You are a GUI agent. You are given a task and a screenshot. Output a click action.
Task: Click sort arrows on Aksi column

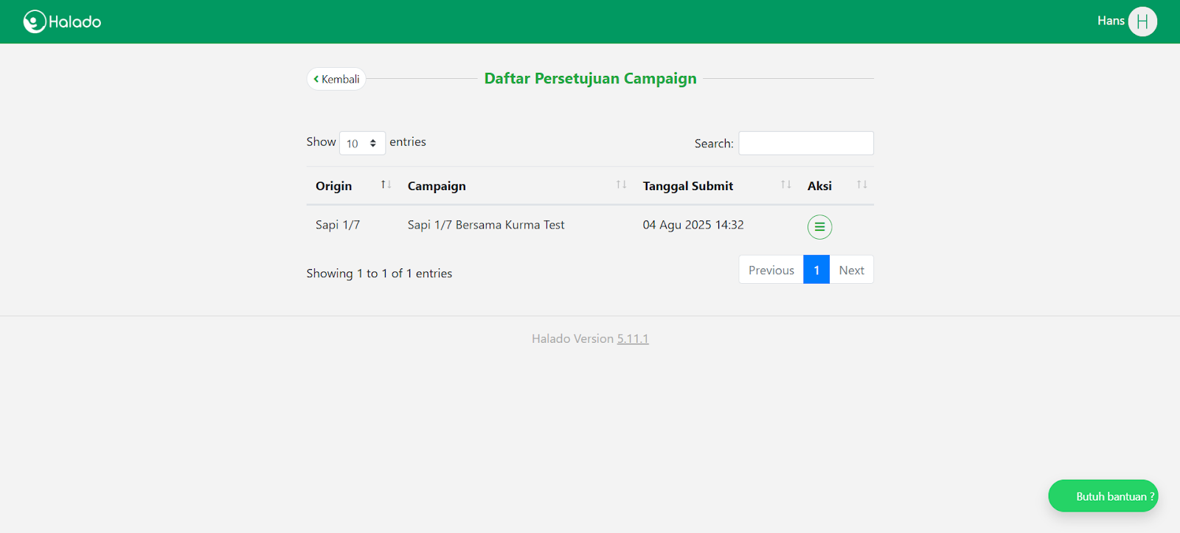pyautogui.click(x=861, y=185)
